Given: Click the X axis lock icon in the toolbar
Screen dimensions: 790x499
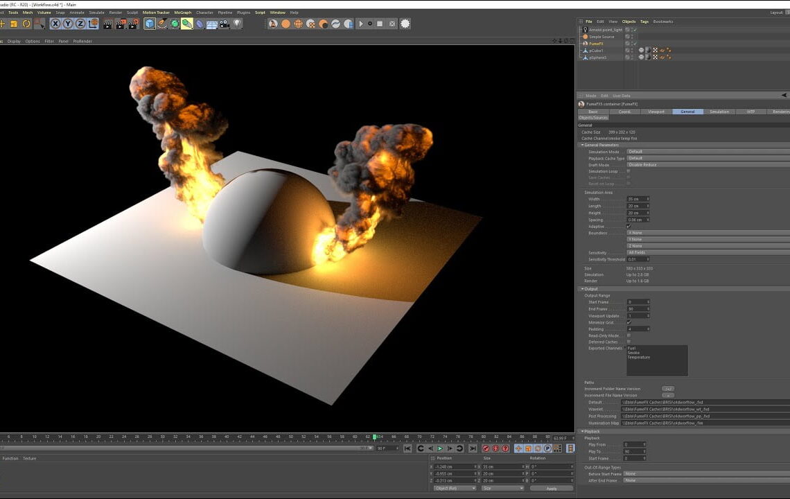Looking at the screenshot, I should [54, 25].
